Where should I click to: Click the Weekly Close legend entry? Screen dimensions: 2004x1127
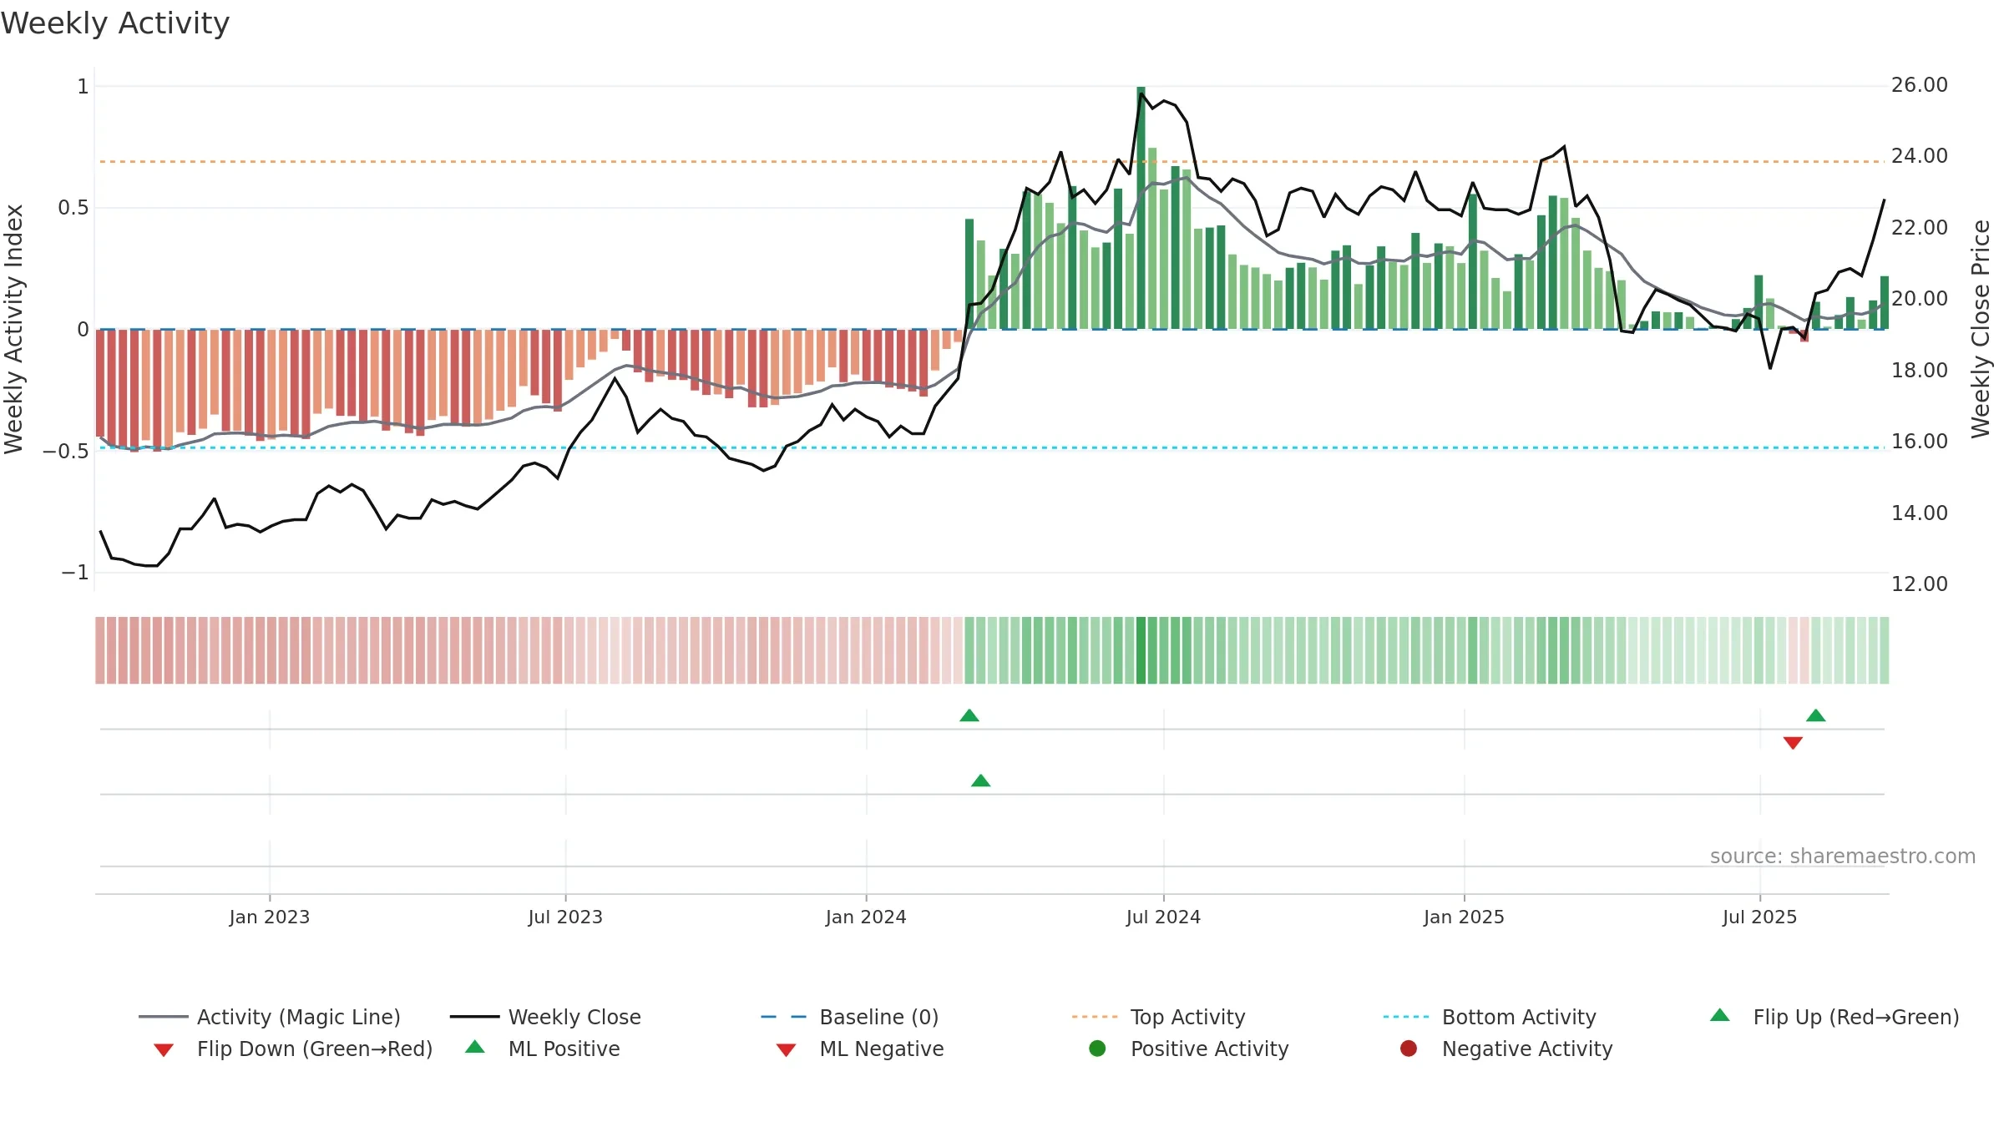pyautogui.click(x=545, y=1017)
